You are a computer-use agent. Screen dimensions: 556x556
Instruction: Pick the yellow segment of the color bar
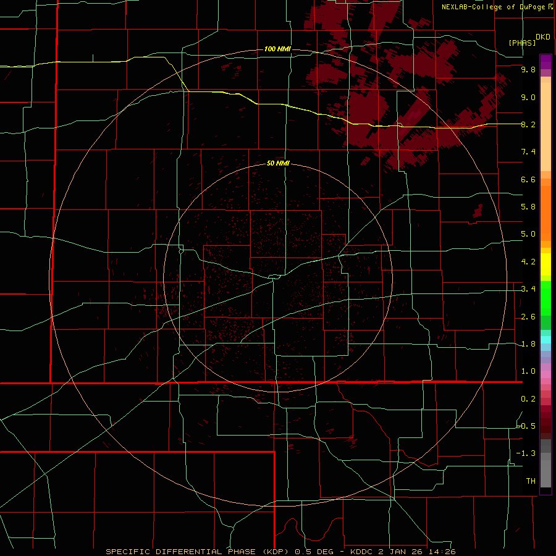pyautogui.click(x=545, y=264)
